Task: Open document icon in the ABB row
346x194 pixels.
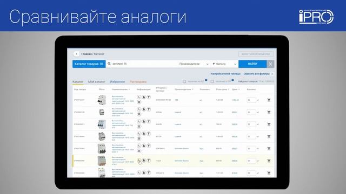Action: coord(144,97)
